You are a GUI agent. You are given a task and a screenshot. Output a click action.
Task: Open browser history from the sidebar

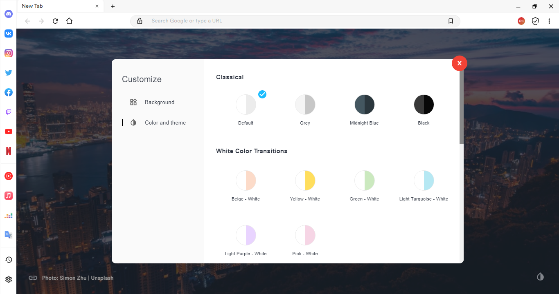click(x=8, y=259)
